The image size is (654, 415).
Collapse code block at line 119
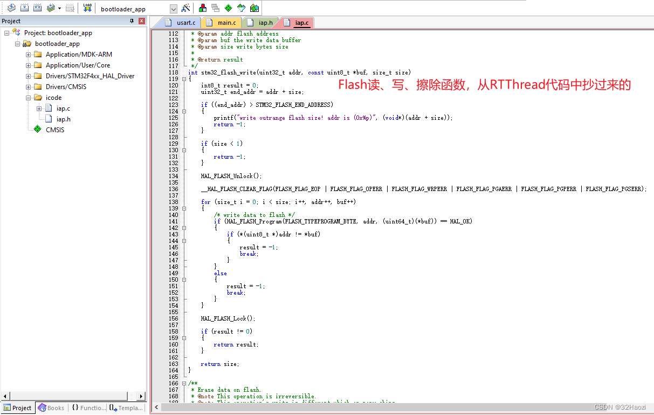184,79
